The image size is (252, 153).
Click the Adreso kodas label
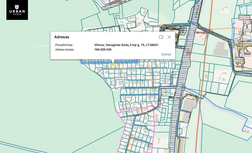tap(64, 50)
